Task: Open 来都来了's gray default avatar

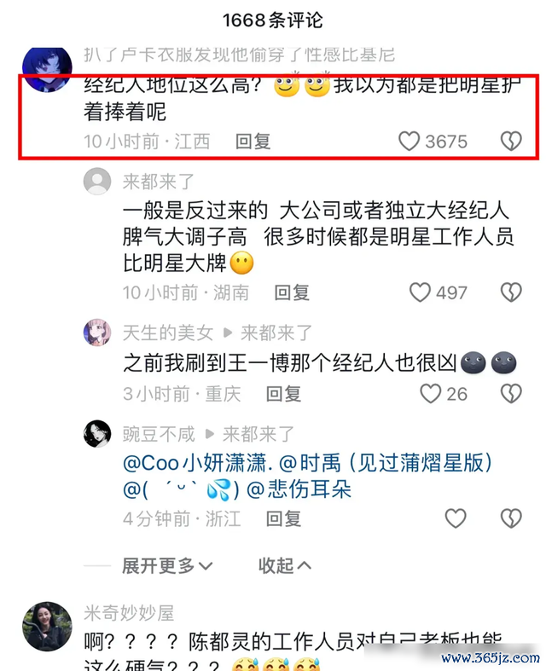Action: [x=97, y=182]
